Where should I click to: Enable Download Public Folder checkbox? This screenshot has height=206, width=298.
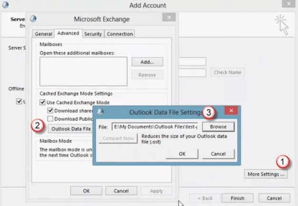50,118
